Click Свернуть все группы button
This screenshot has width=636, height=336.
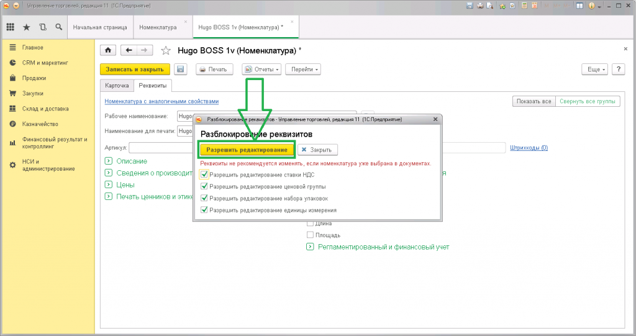(588, 101)
